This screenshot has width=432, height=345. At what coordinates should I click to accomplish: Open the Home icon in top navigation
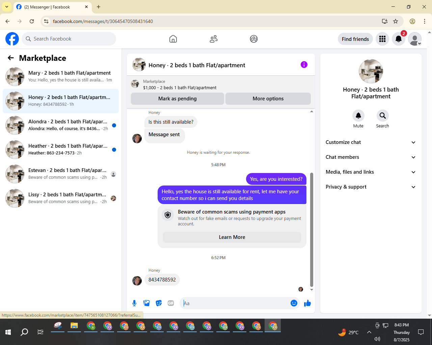(x=173, y=39)
